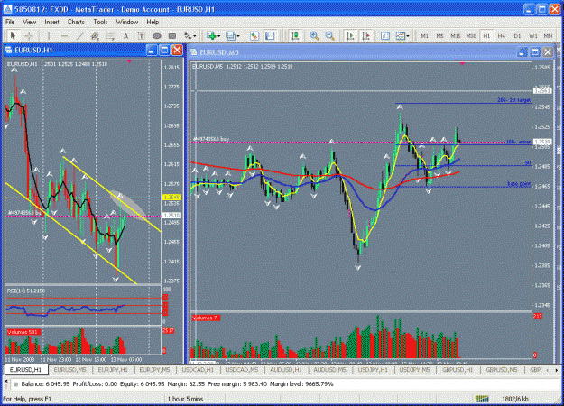Click the New Chart green plus icon

coord(211,35)
